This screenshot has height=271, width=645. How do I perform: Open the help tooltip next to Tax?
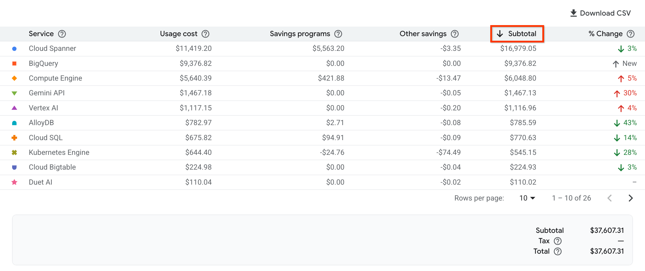(558, 241)
